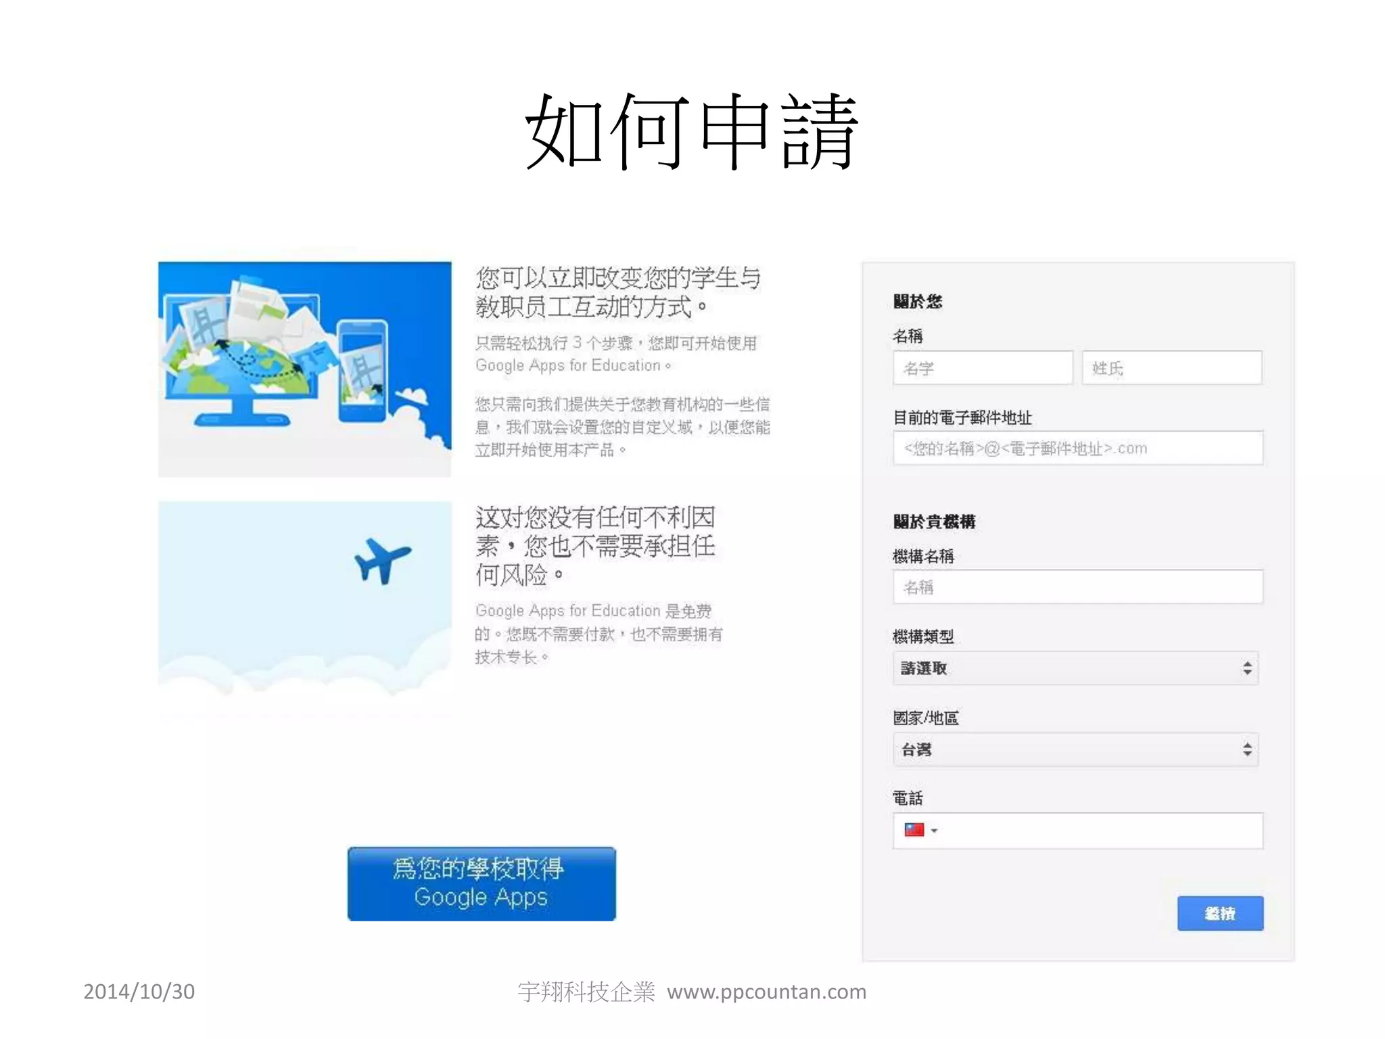Click the institution name field 名稱
The width and height of the screenshot is (1385, 1039).
tap(1078, 586)
